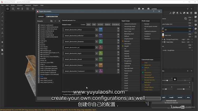The height and width of the screenshot is (111, 198).
Task: Open the Edit menu
Action: [x=7, y=5]
